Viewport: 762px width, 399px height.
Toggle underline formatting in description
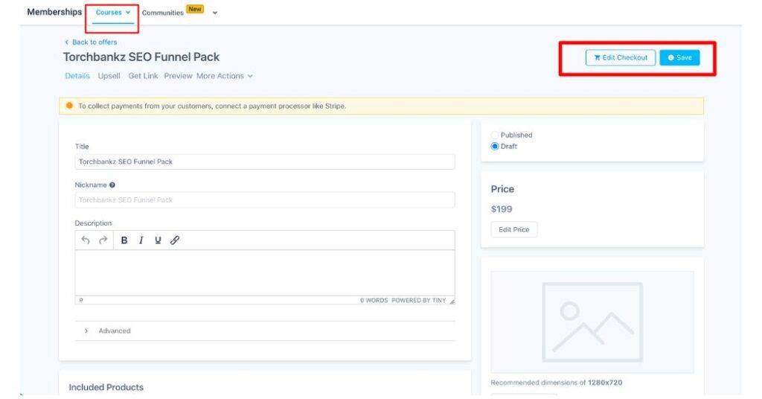[x=158, y=240]
